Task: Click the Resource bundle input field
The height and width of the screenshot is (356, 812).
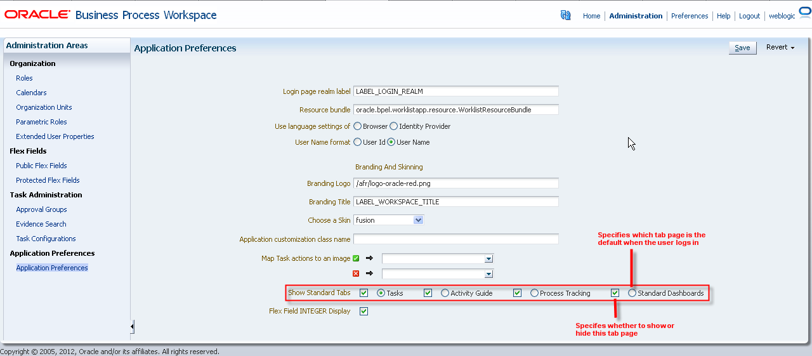Action: 455,110
